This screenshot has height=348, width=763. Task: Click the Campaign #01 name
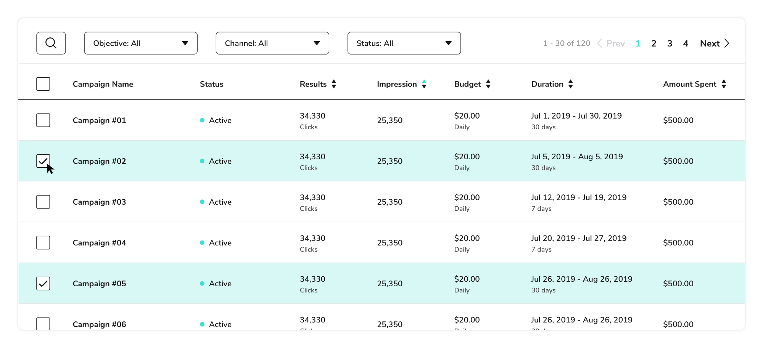tap(99, 120)
